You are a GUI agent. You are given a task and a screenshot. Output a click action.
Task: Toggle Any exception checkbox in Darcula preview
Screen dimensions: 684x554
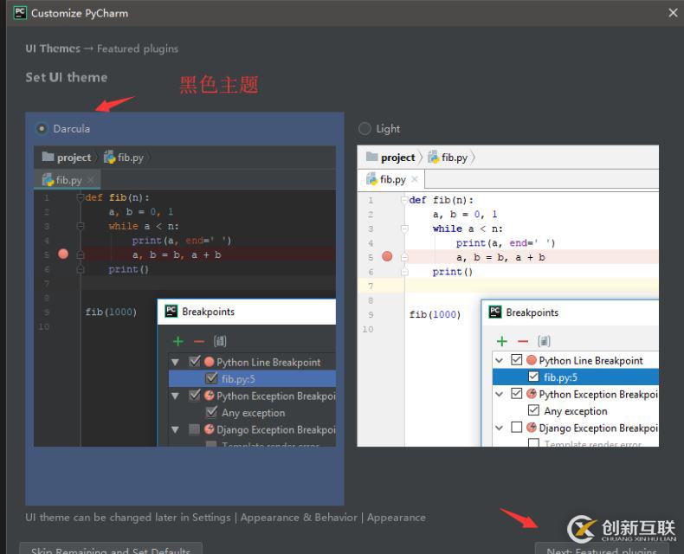click(x=211, y=412)
